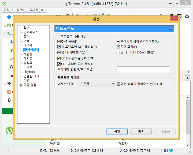Click the inactive torrents icon in sidebar
193x155 pixels.
click(11, 75)
